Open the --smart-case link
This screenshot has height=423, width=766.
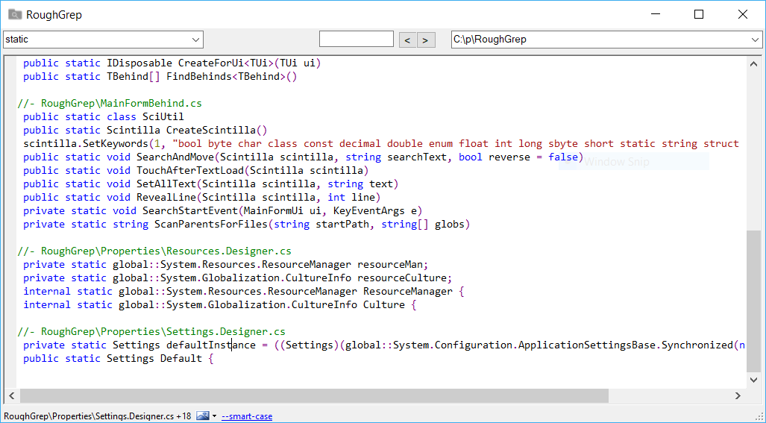click(247, 416)
